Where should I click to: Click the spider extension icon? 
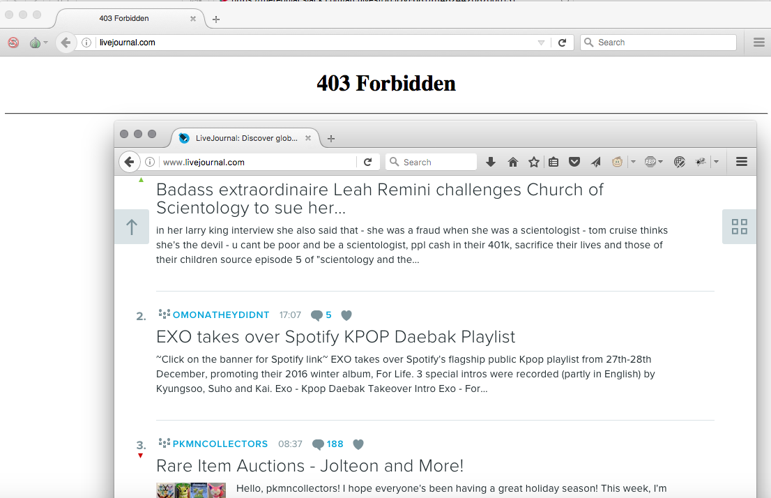701,162
